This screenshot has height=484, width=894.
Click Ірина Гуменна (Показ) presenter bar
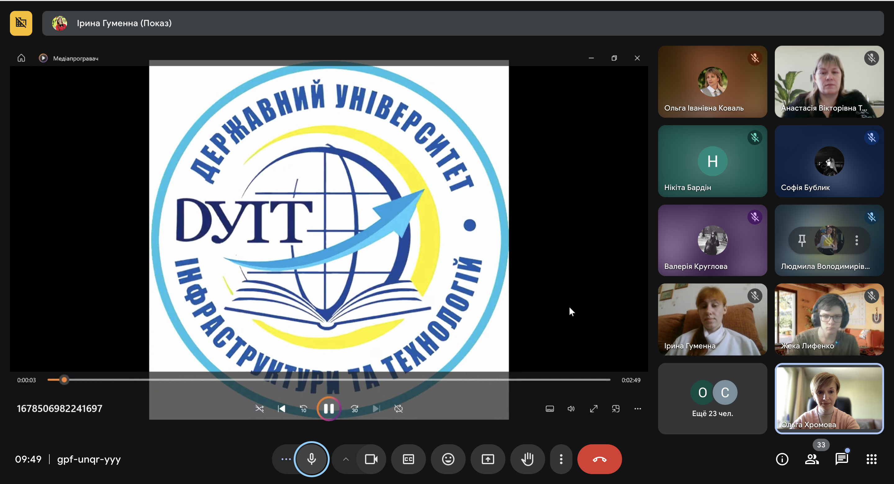(x=463, y=23)
